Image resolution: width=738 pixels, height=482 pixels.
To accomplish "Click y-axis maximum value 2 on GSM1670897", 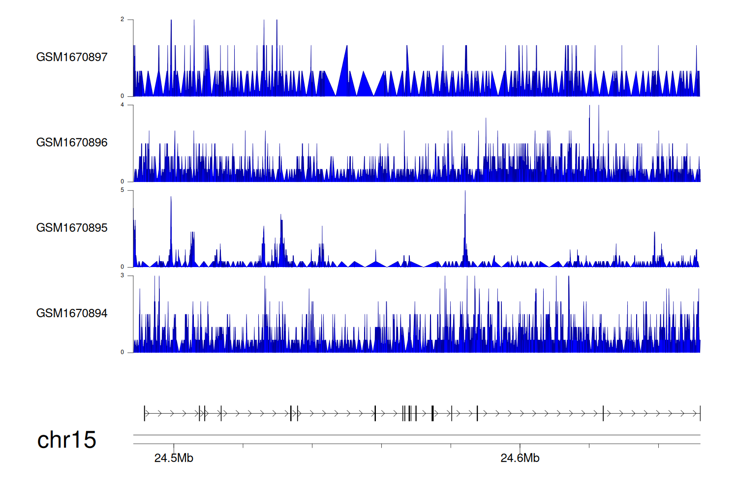I will [123, 20].
